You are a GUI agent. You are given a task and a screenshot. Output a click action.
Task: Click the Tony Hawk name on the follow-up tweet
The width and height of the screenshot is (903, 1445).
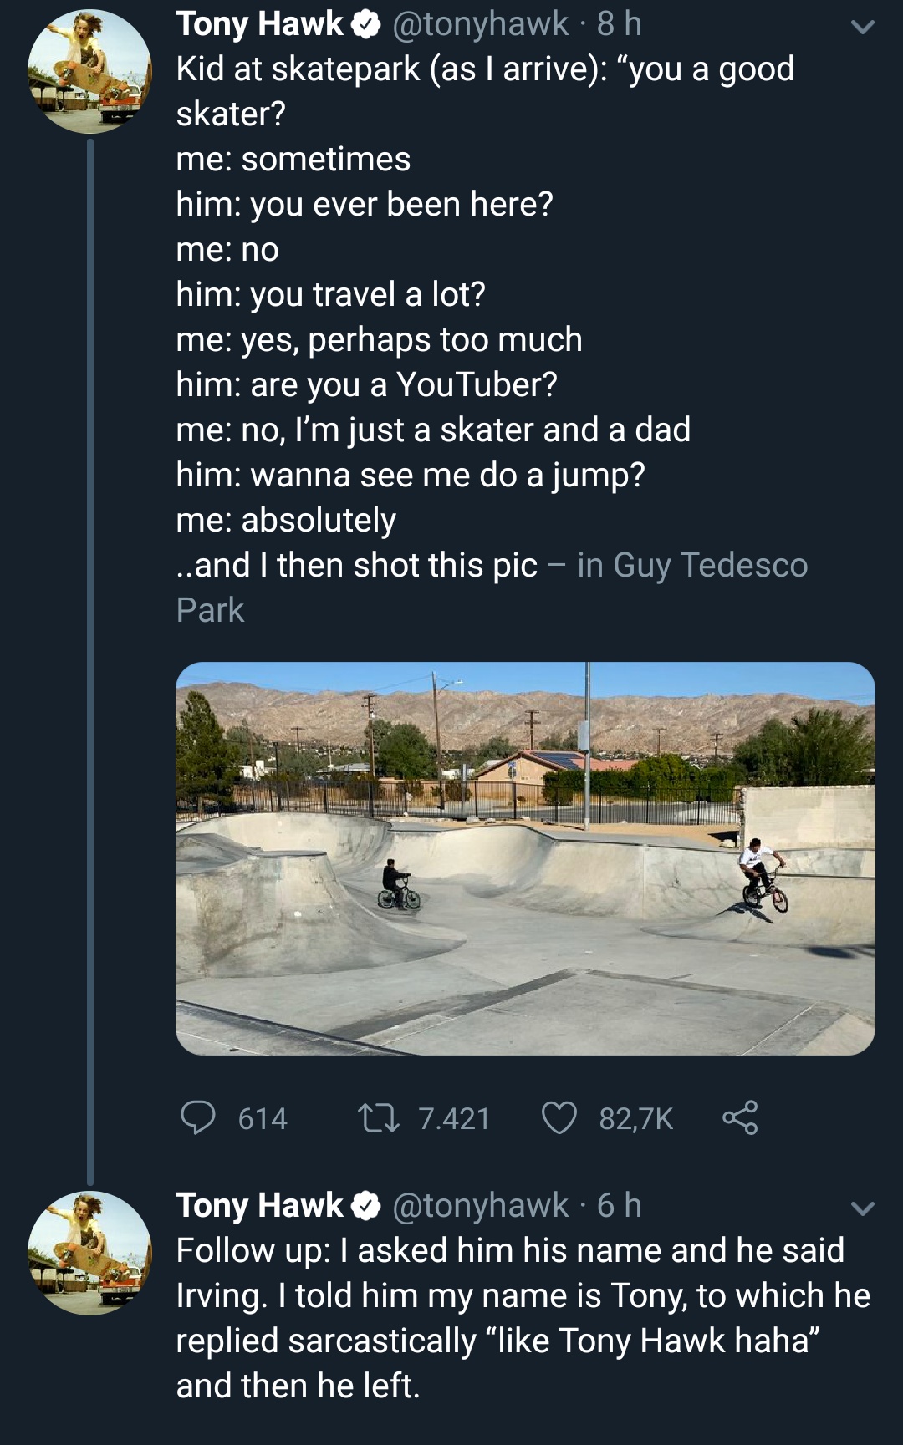tap(259, 1205)
